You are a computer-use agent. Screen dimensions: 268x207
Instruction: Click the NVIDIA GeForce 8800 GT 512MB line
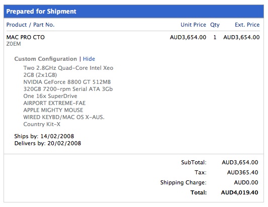click(67, 82)
